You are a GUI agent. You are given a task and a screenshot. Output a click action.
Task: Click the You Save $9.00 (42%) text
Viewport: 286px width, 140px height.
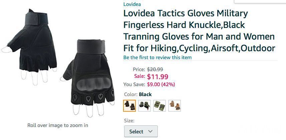pyautogui.click(x=149, y=84)
